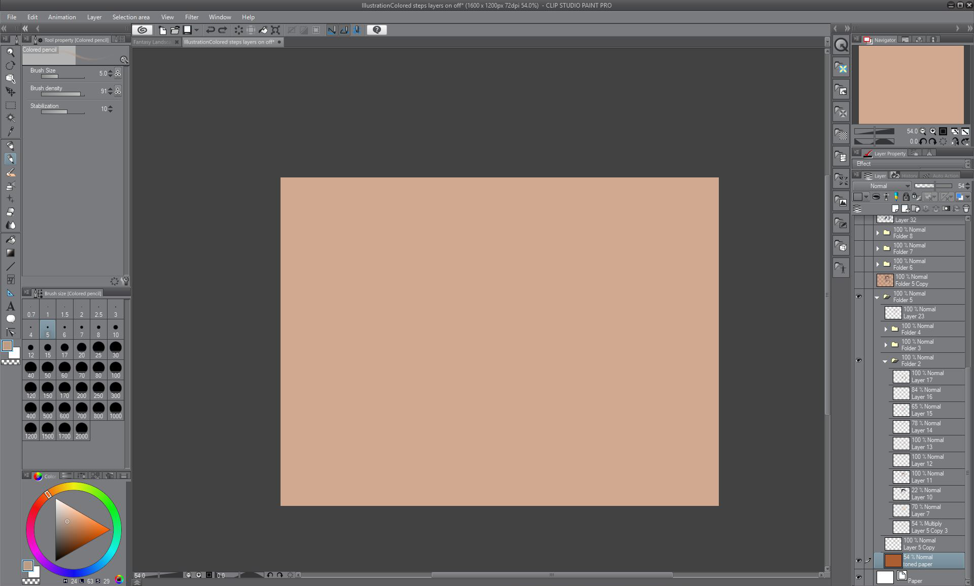Image resolution: width=974 pixels, height=586 pixels.
Task: Select the Zoom magnifier tool
Action: (10, 52)
